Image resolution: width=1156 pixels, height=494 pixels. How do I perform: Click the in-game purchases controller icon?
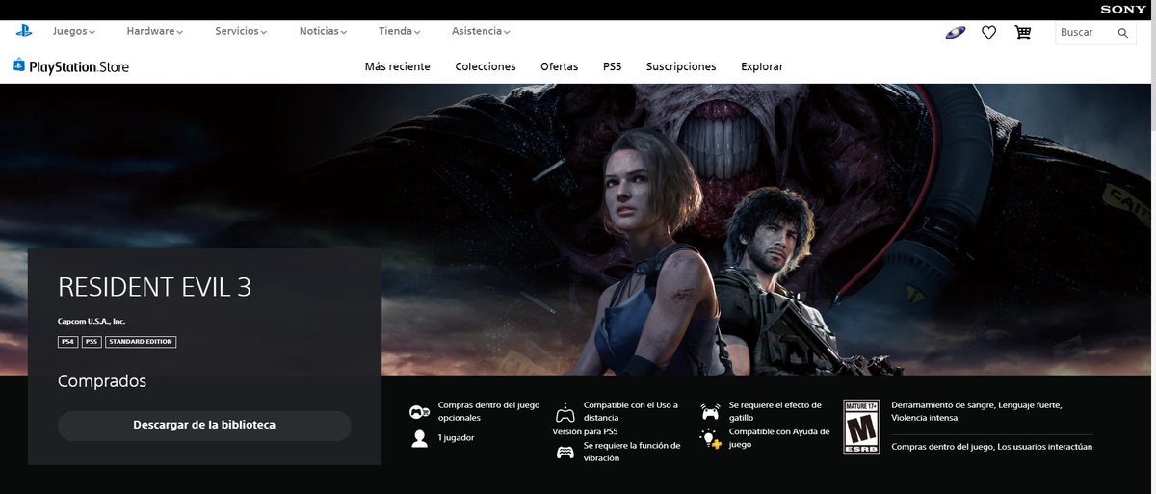(x=419, y=412)
